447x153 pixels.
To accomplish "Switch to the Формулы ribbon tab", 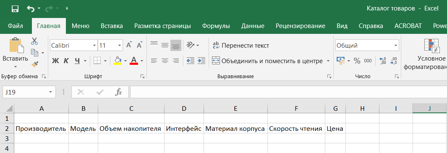I will pyautogui.click(x=216, y=26).
